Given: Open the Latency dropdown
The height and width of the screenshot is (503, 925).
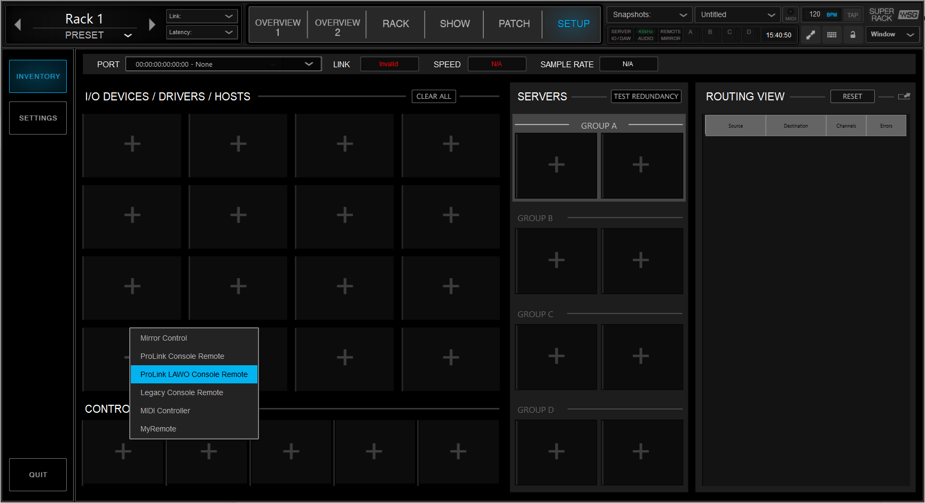Looking at the screenshot, I should click(202, 32).
